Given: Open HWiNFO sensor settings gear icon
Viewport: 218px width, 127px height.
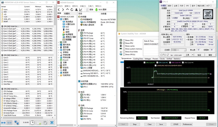Looking at the screenshot, I should [46, 123].
